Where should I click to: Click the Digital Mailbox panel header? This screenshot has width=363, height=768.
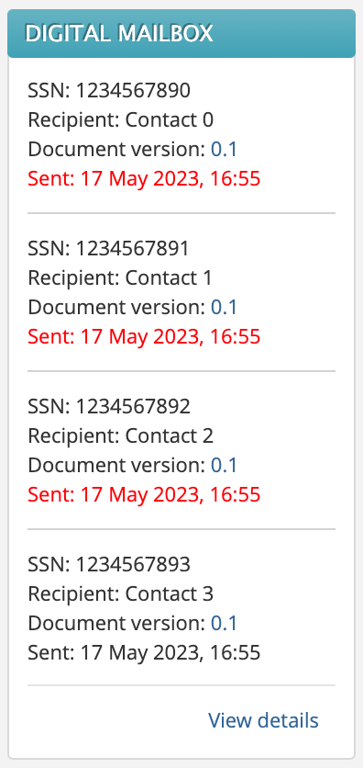click(181, 34)
